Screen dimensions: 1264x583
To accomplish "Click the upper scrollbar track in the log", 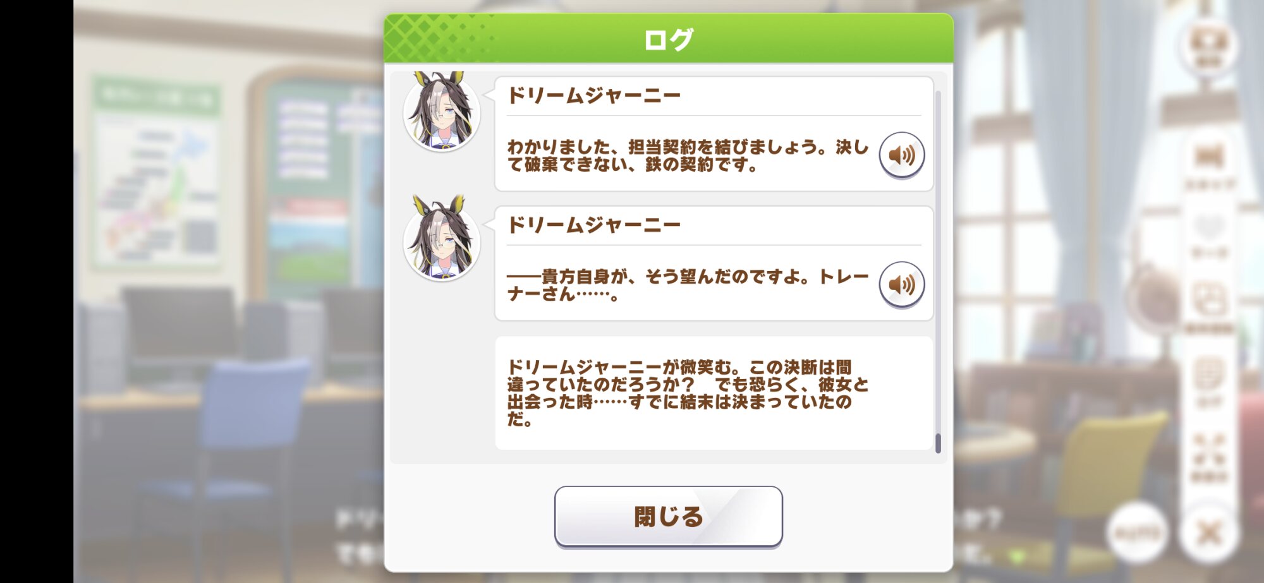I will [x=938, y=253].
